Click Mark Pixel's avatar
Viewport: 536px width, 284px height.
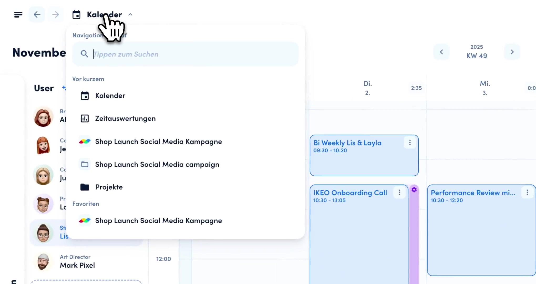coord(43,262)
